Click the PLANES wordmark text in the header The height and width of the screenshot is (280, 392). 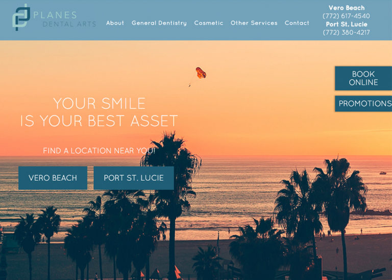[x=55, y=15]
